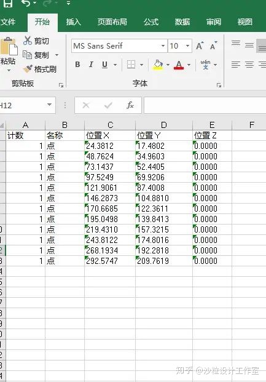
Task: Select column C header
Action: (x=110, y=125)
